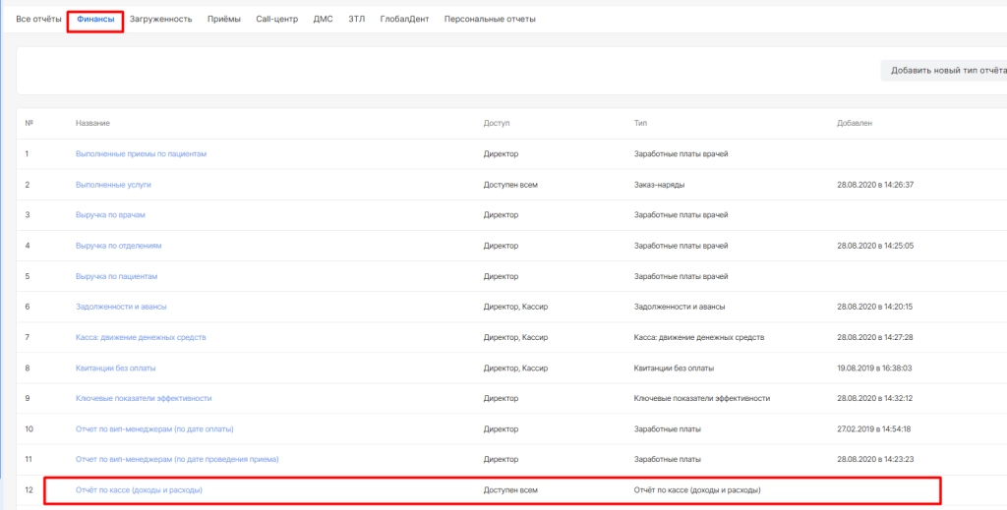Select the Приёмы tab
The height and width of the screenshot is (510, 1007).
[223, 20]
